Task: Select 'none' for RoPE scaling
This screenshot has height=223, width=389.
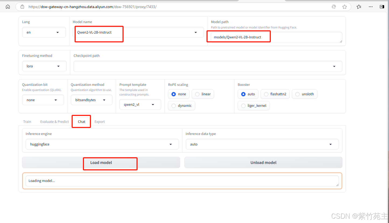Action: tap(179, 94)
